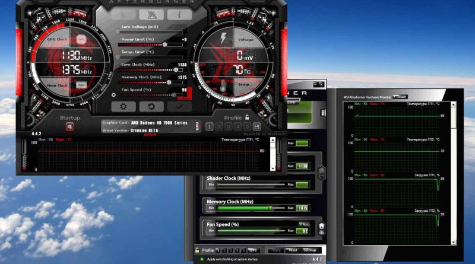Click Температура ГП2 graph in Hardware Monitor
This screenshot has height=264, width=475.
click(x=397, y=154)
